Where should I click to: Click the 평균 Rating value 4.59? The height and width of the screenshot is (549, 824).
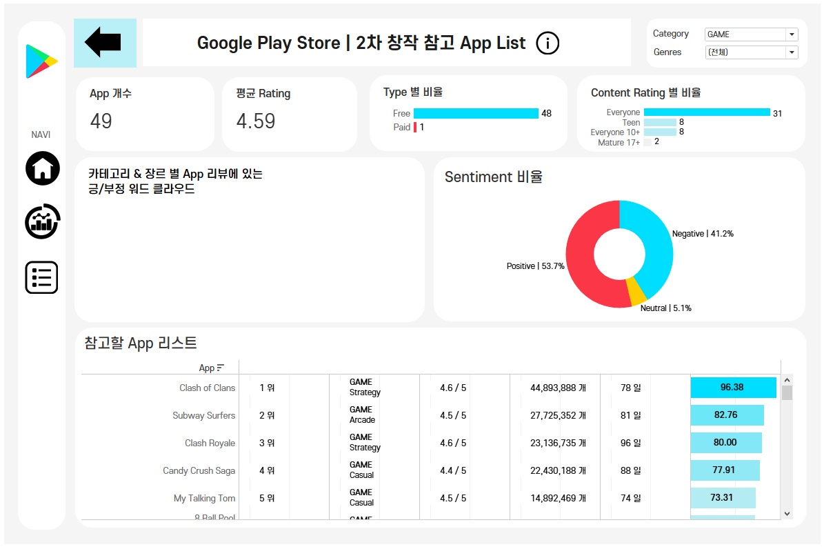pyautogui.click(x=255, y=121)
